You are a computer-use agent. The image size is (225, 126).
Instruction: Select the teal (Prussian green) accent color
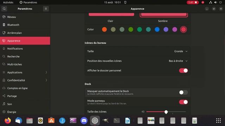tap(148, 29)
